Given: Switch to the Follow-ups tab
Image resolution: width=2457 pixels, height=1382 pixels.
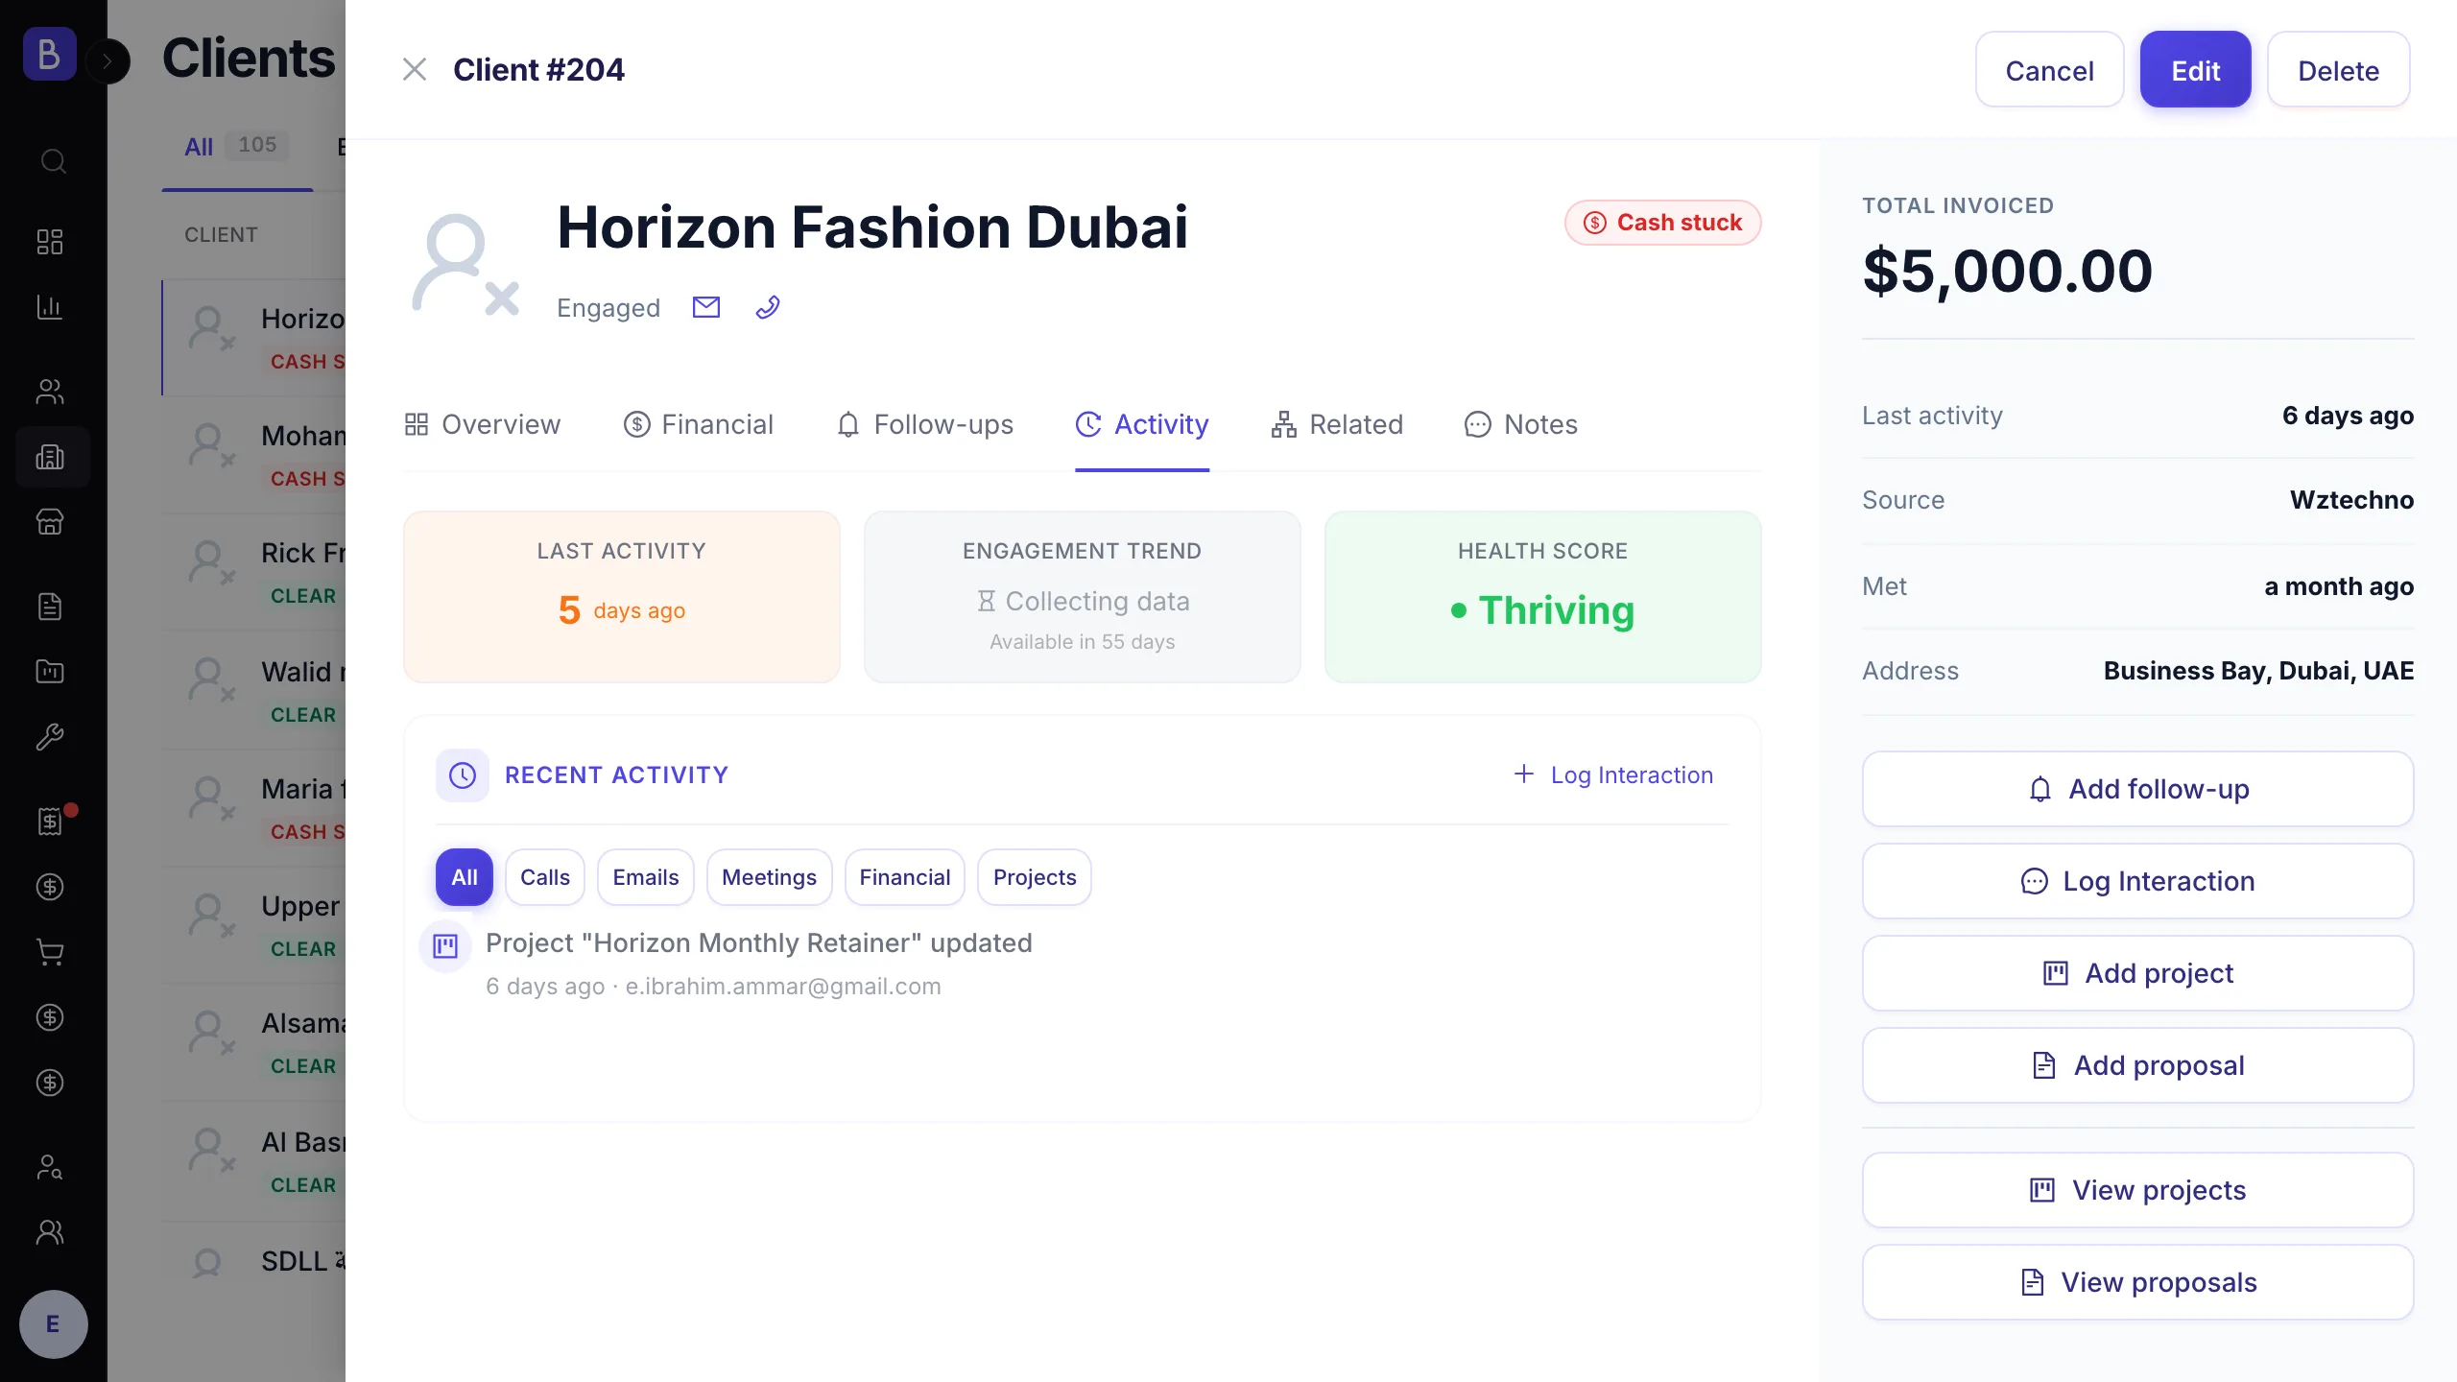Looking at the screenshot, I should pyautogui.click(x=924, y=424).
